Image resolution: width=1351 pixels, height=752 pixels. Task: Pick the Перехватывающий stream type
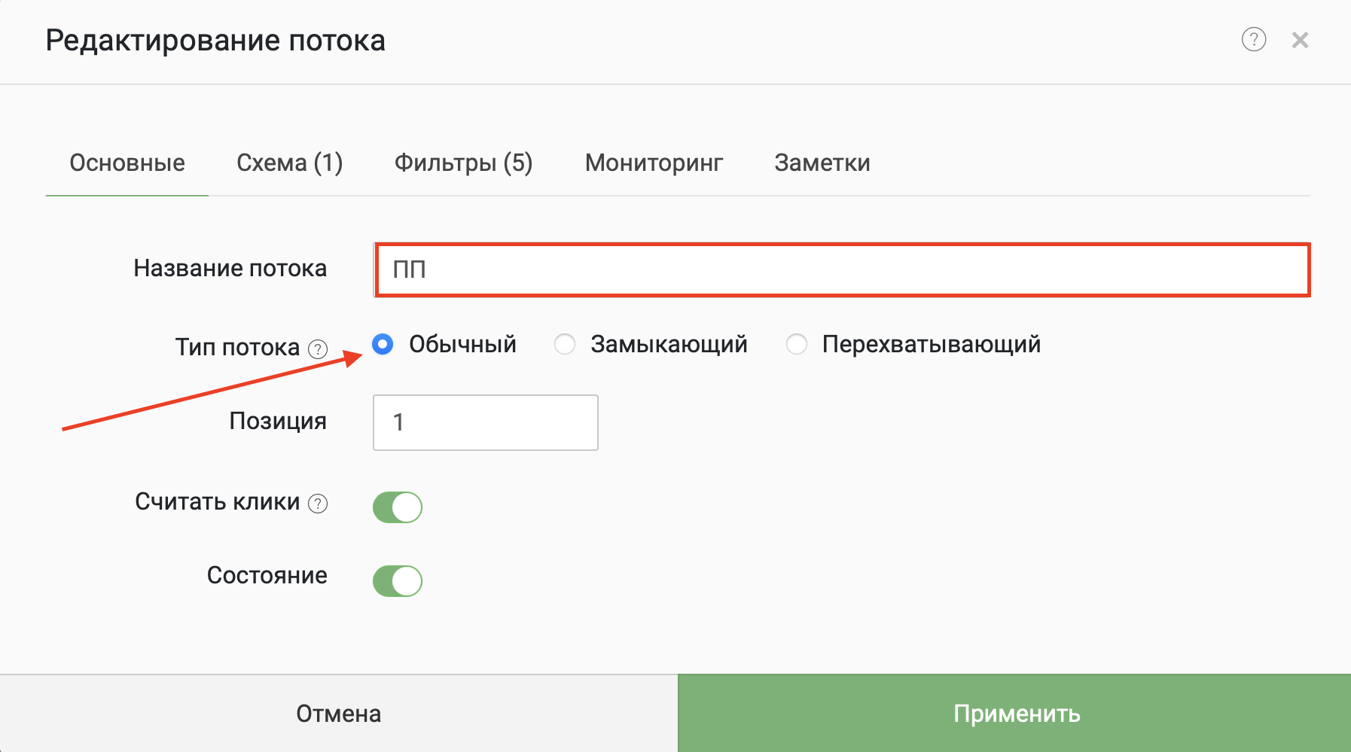tap(796, 345)
